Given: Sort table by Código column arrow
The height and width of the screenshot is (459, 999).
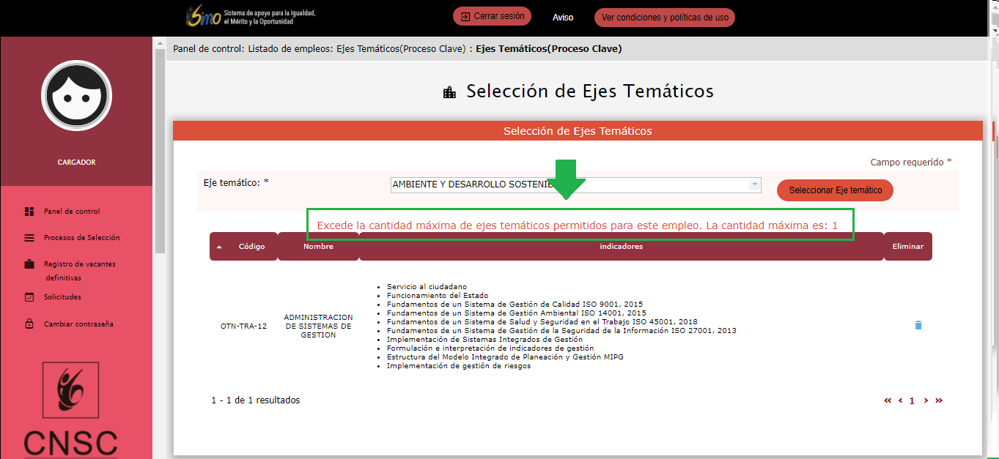Looking at the screenshot, I should [219, 247].
